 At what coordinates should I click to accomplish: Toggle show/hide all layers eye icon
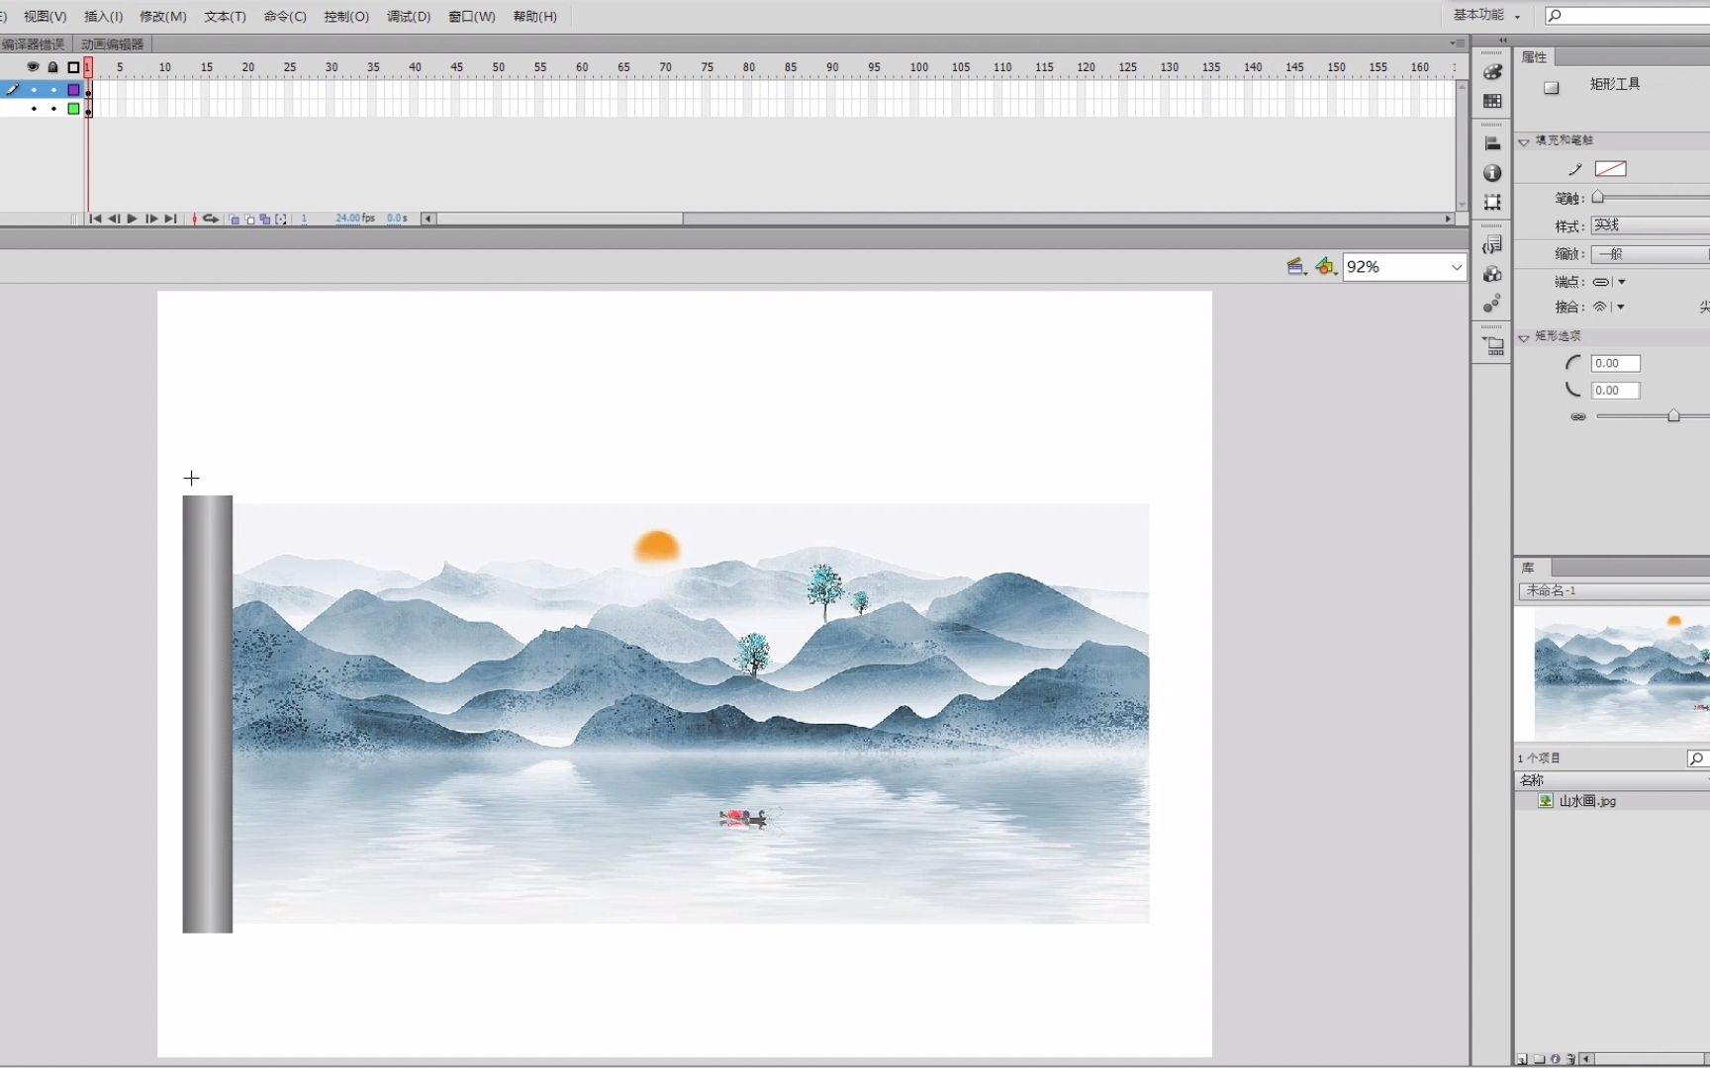tap(33, 67)
